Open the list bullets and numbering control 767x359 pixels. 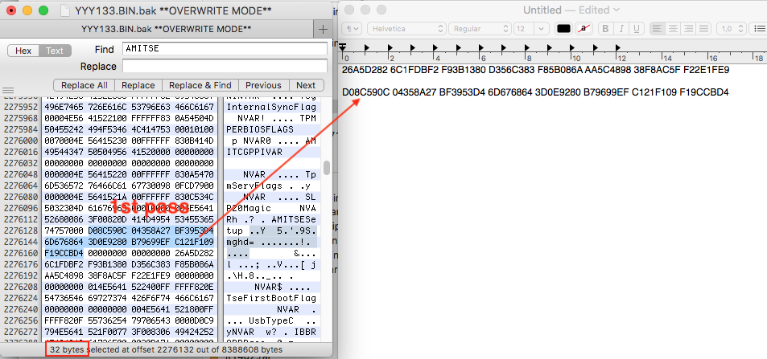pyautogui.click(x=757, y=29)
